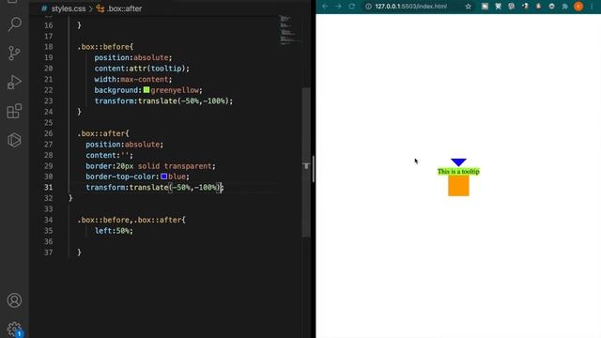Open the browser three-dot menu

pos(592,7)
